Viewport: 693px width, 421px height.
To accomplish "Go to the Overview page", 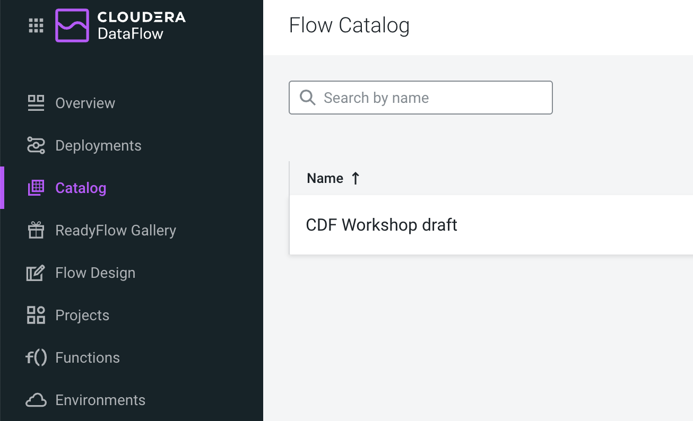I will 85,103.
